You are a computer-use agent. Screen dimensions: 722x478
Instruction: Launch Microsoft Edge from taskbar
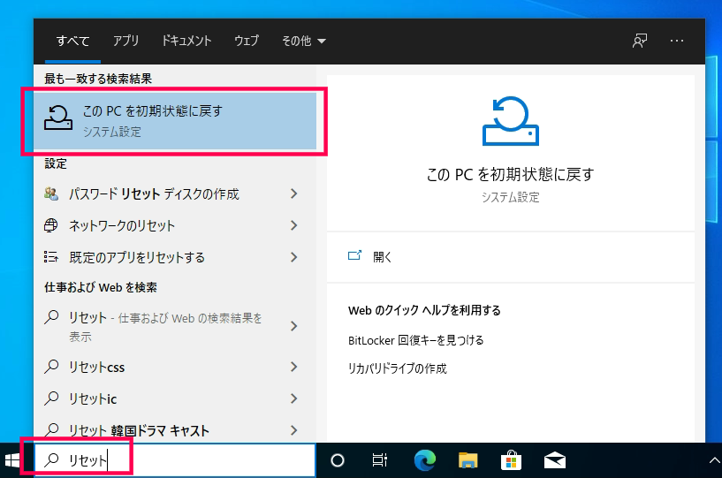coord(424,460)
